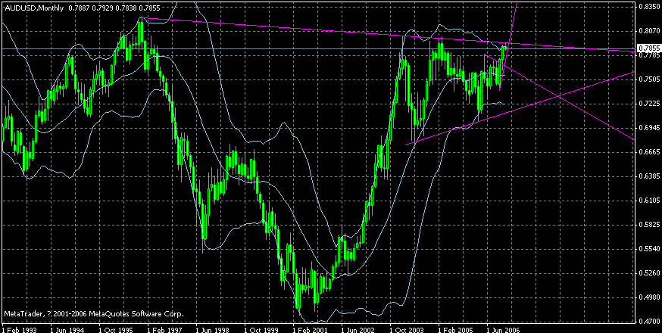Click the 1 Jun 2006 date label

tap(504, 328)
